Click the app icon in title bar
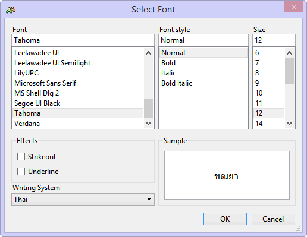The height and width of the screenshot is (237, 307). pos(11,10)
